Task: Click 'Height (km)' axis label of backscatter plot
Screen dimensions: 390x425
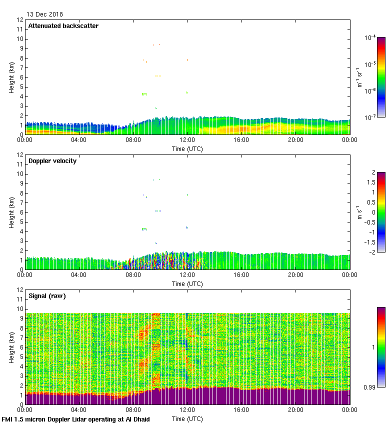Action: [11, 78]
